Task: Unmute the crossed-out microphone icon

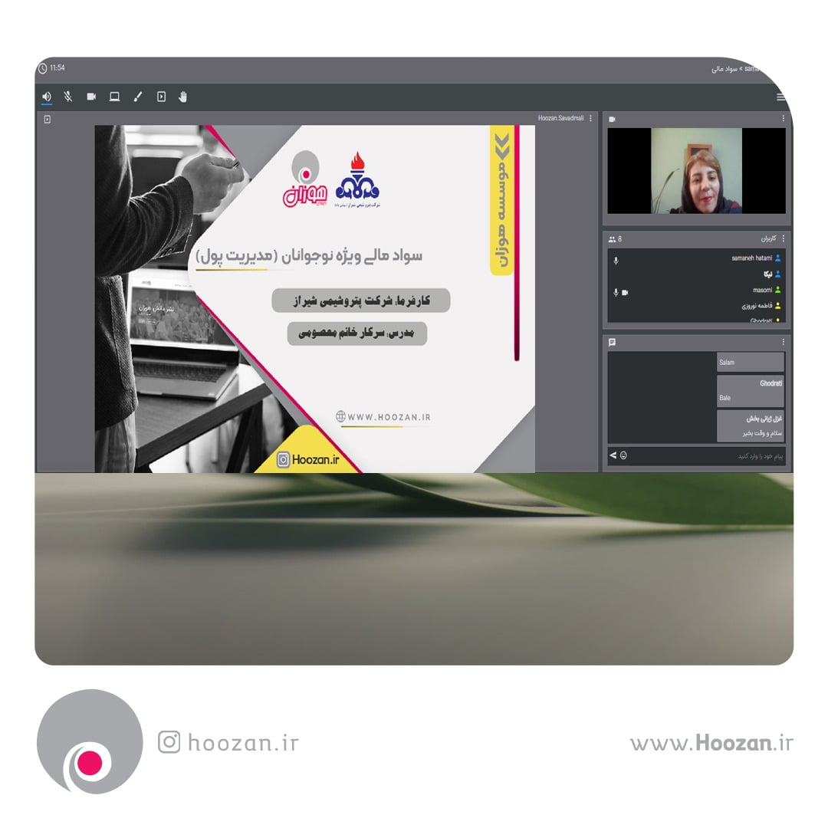Action: [x=68, y=97]
